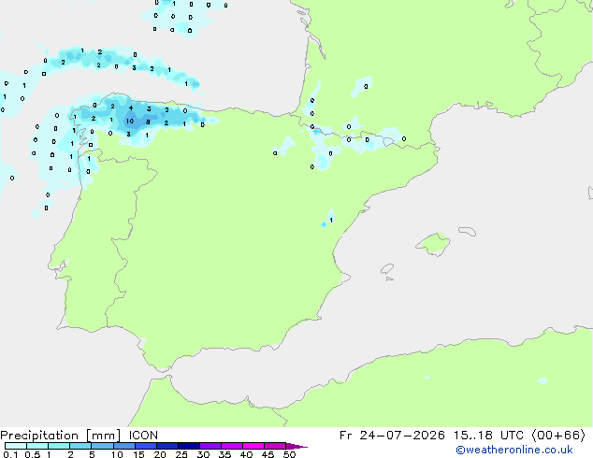The width and height of the screenshot is (593, 458).
Task: Click legend tick label '40'
Action: (246, 454)
